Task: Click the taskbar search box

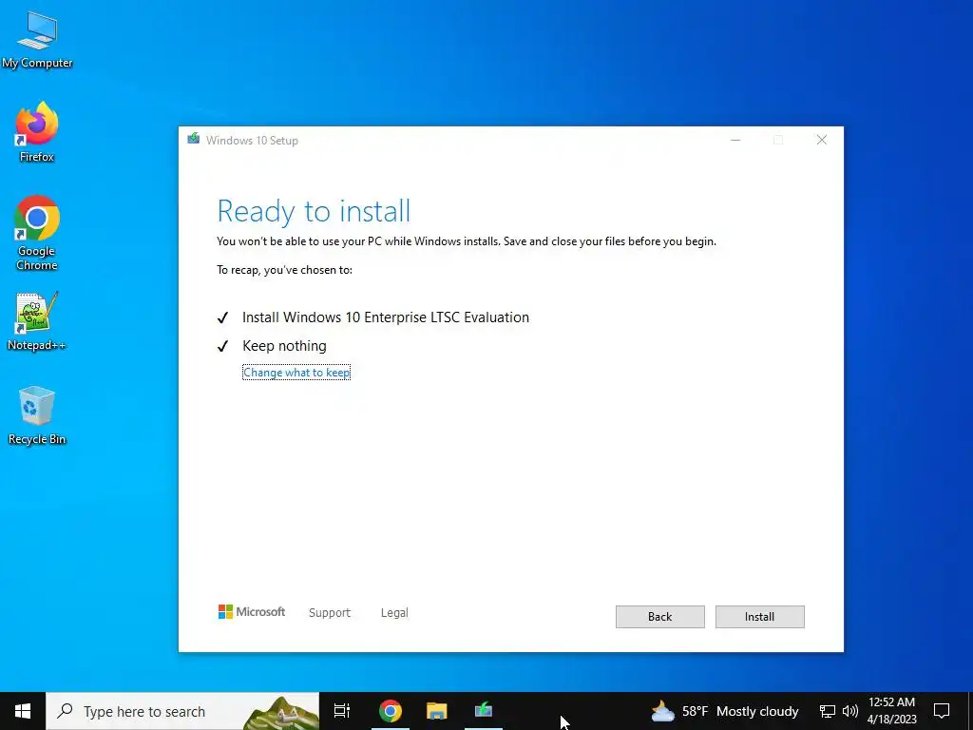Action: 182,711
